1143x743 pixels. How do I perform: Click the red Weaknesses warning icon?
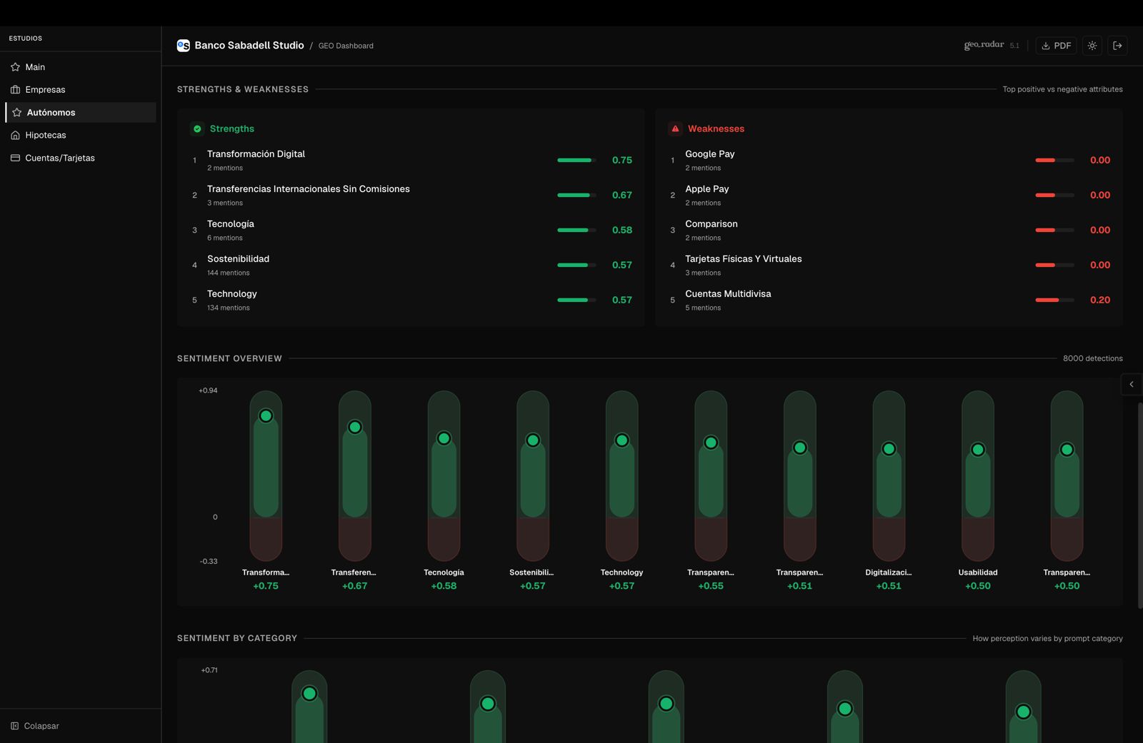point(675,129)
